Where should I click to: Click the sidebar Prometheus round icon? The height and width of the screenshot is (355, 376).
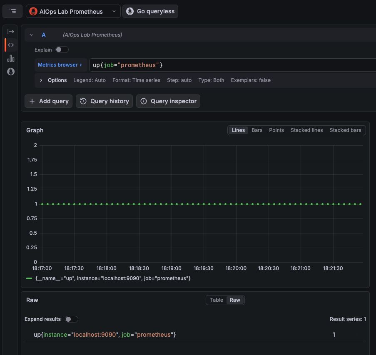click(11, 72)
